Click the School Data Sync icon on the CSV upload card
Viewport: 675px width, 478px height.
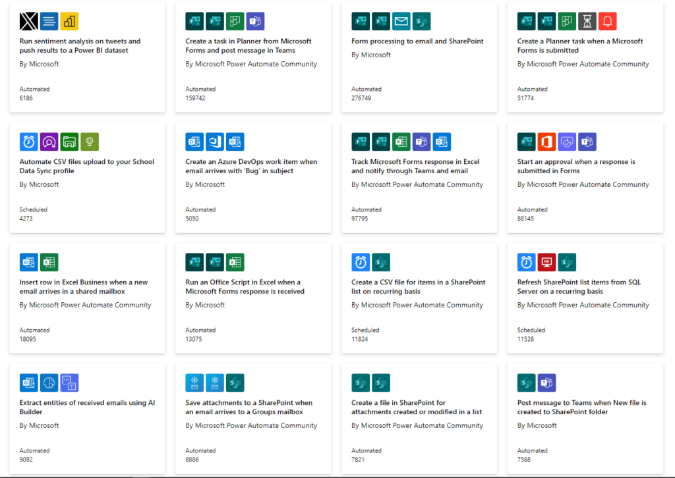coord(89,142)
